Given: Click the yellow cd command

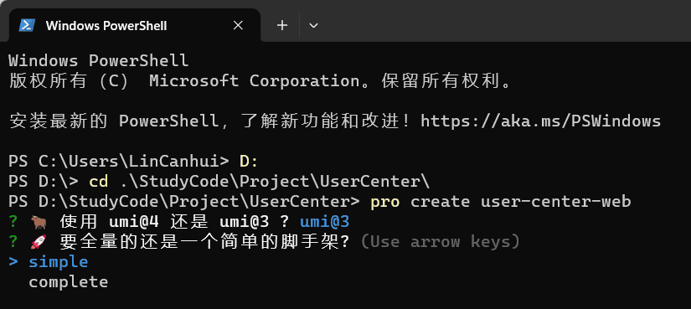Looking at the screenshot, I should tap(98, 181).
